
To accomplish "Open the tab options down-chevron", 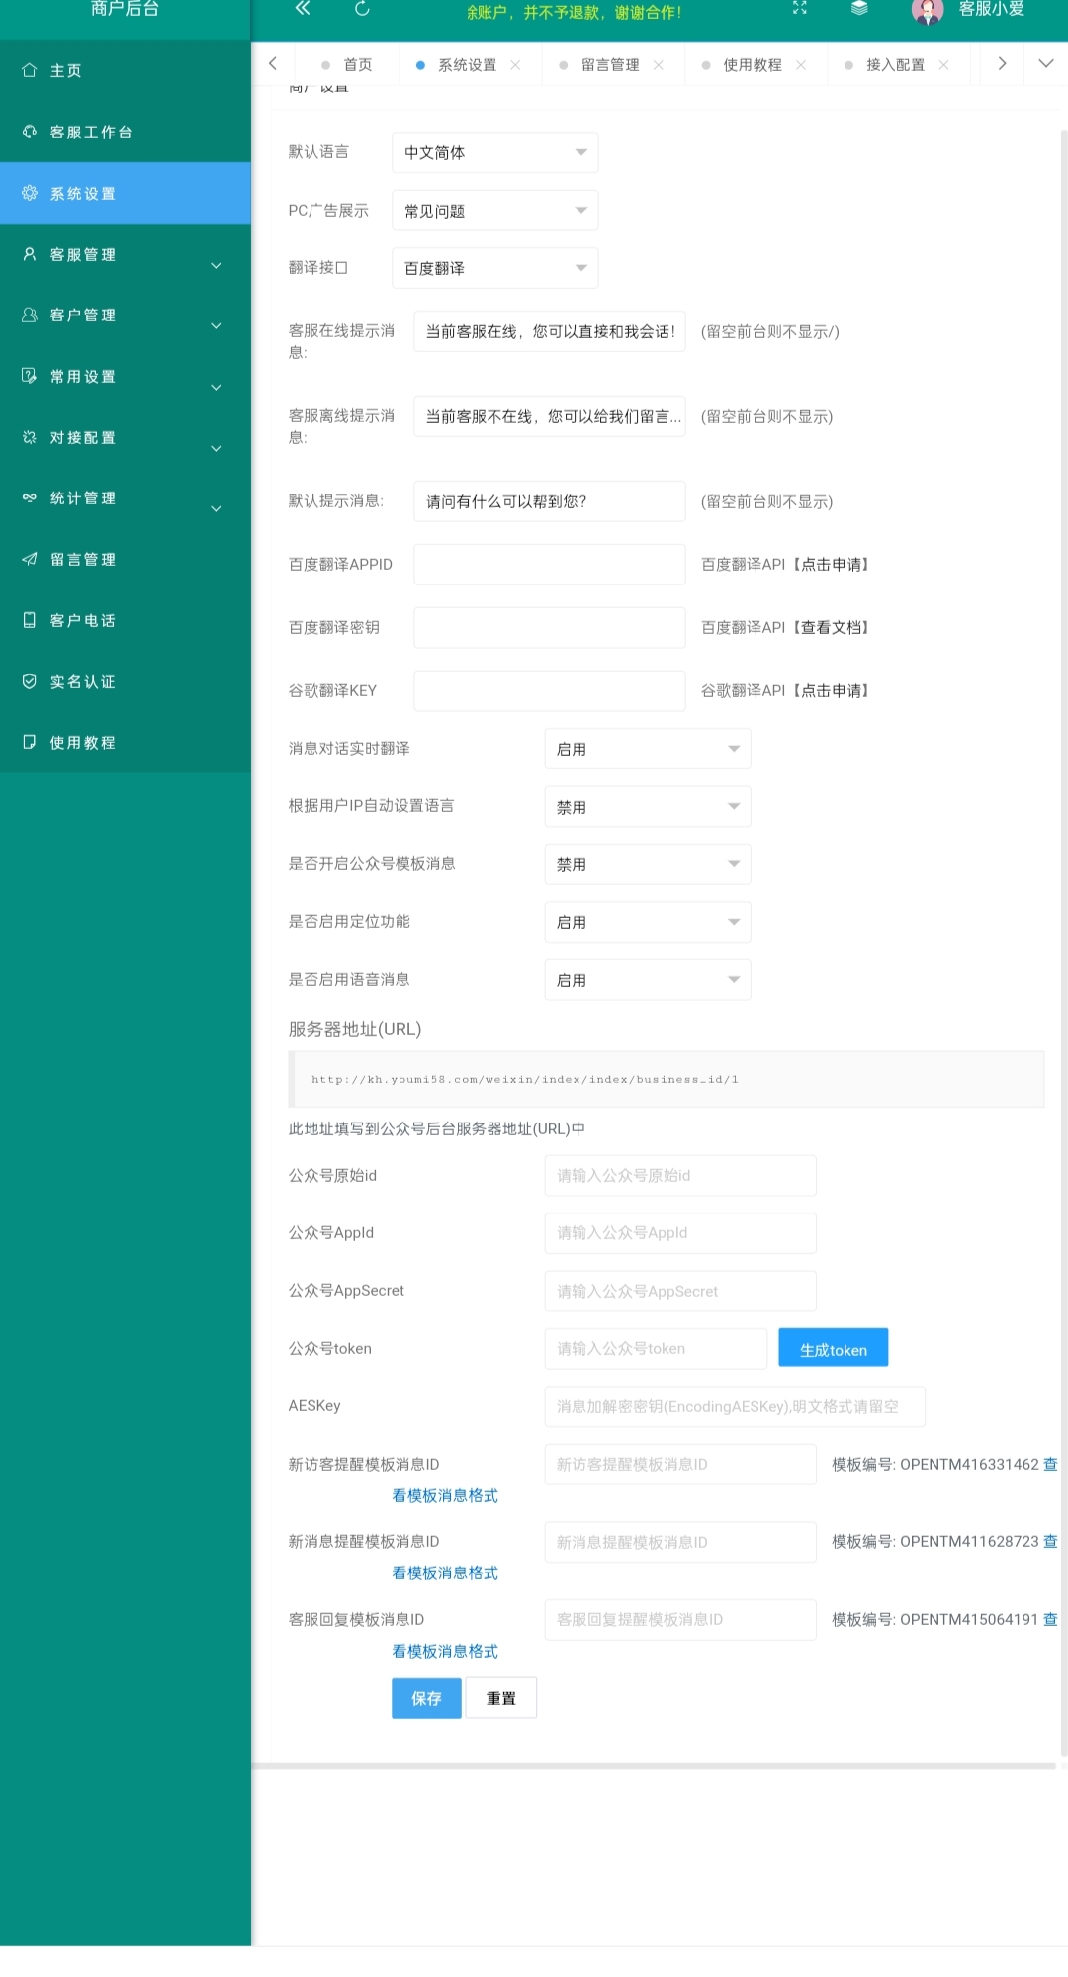I will [x=1046, y=64].
